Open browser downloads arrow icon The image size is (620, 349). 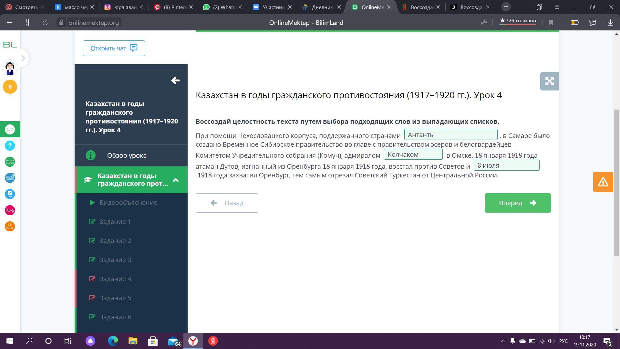(x=610, y=23)
